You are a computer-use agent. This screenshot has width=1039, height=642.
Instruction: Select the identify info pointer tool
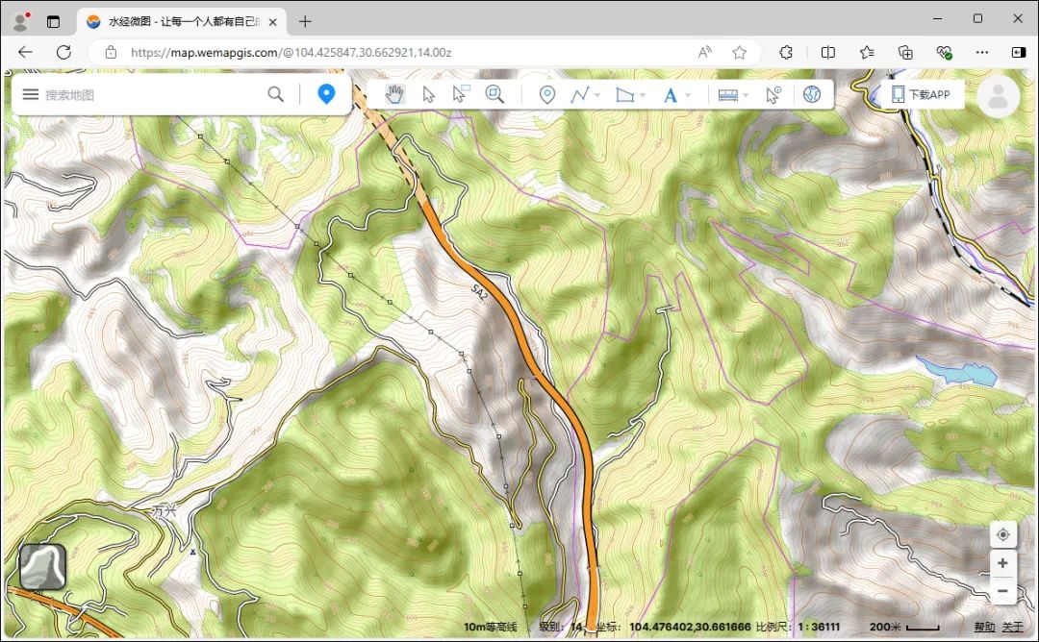click(773, 94)
